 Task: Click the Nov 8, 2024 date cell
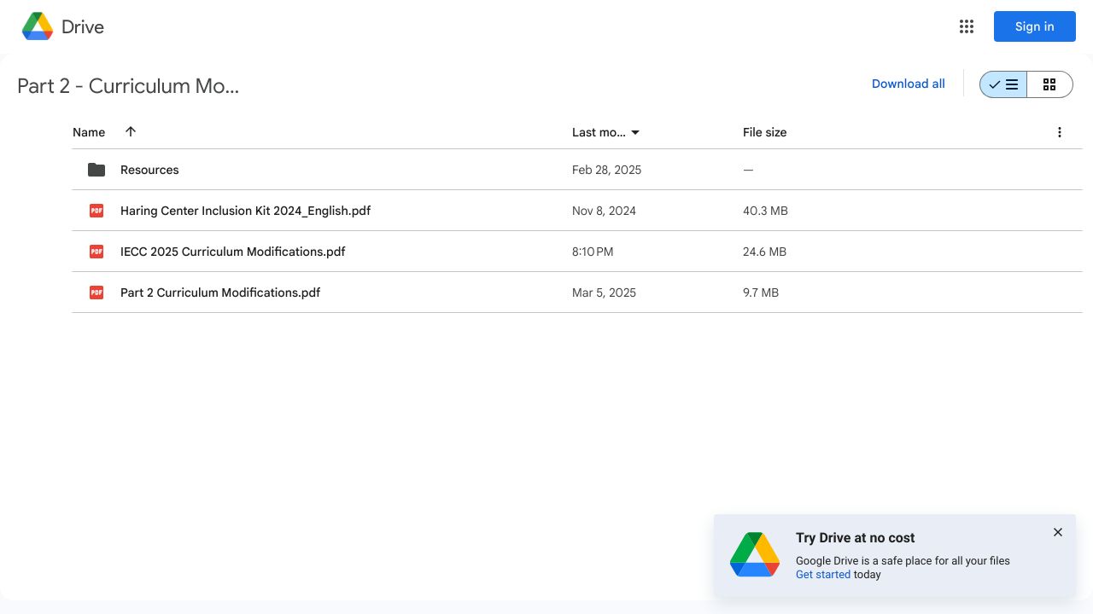604,211
